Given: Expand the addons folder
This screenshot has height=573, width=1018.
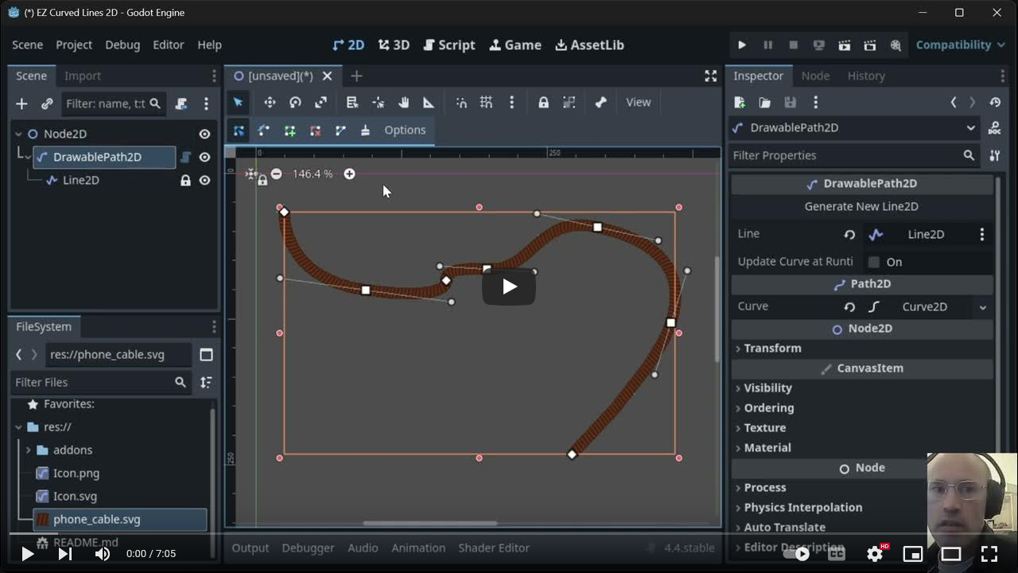Looking at the screenshot, I should coord(29,450).
